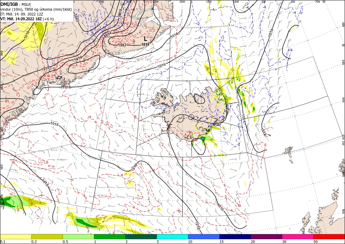Click the '70N' label at top right

click(x=317, y=2)
